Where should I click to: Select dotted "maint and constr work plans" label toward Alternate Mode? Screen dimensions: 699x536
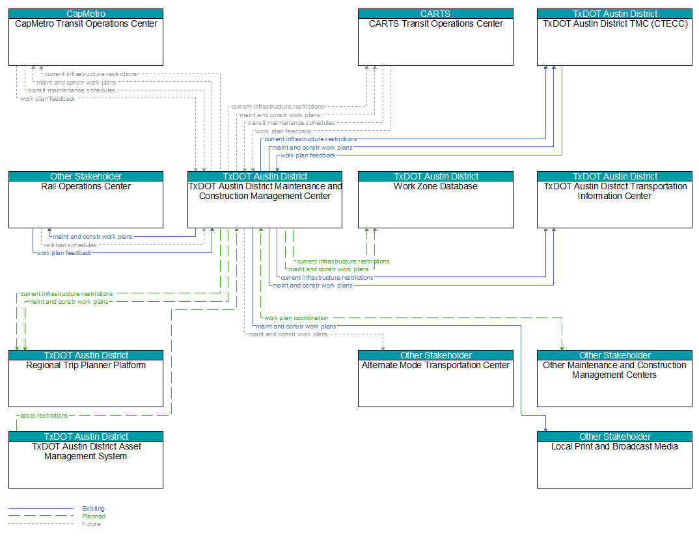(x=288, y=334)
